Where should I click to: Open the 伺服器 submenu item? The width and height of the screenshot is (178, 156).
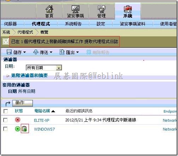pos(10,24)
